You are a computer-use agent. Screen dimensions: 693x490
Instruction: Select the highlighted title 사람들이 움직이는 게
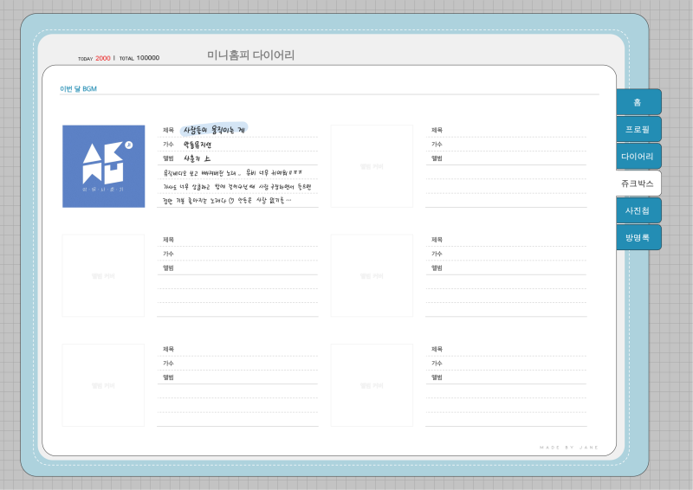[214, 130]
